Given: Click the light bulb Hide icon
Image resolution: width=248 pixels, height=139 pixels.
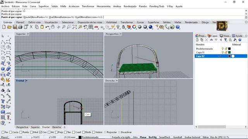Looking at the screenshot, I should pyautogui.click(x=118, y=27).
